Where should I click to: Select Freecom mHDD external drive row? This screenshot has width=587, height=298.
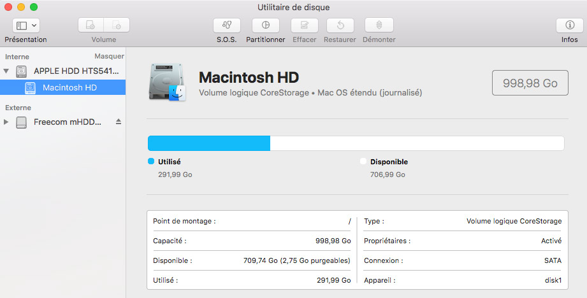point(63,122)
